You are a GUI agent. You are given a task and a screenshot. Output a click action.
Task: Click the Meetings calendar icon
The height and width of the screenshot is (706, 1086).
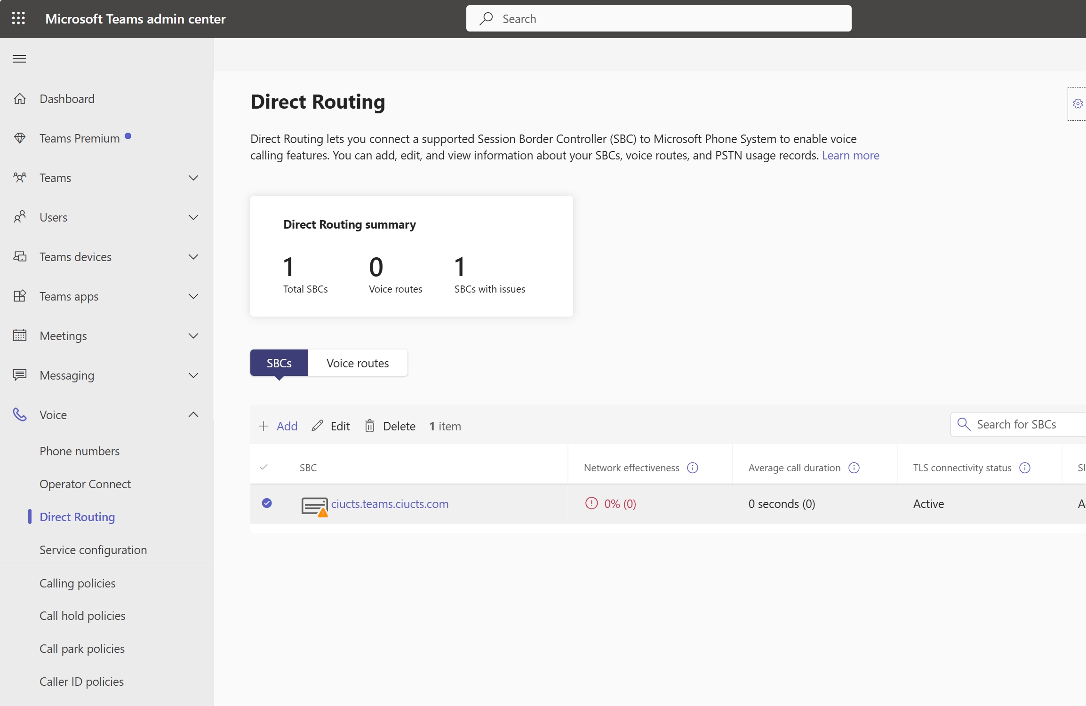coord(20,335)
